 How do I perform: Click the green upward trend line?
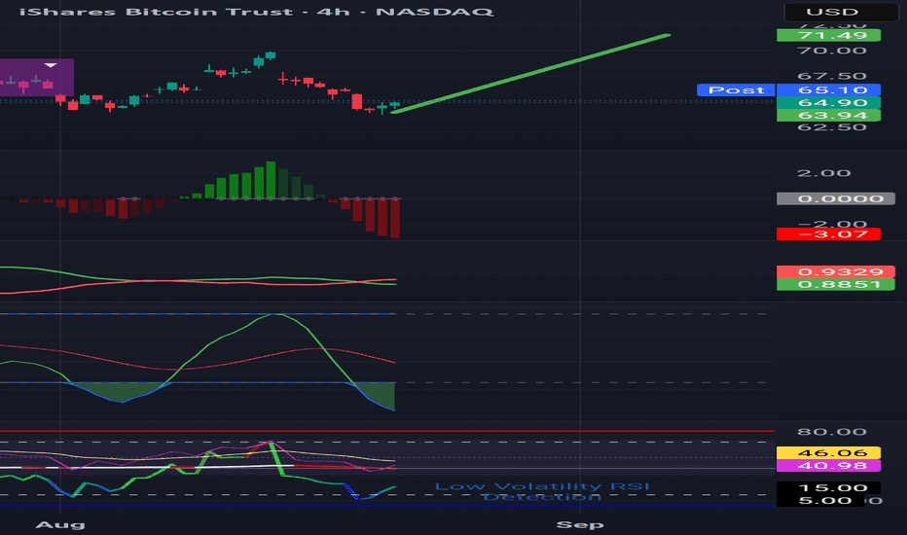pos(530,74)
